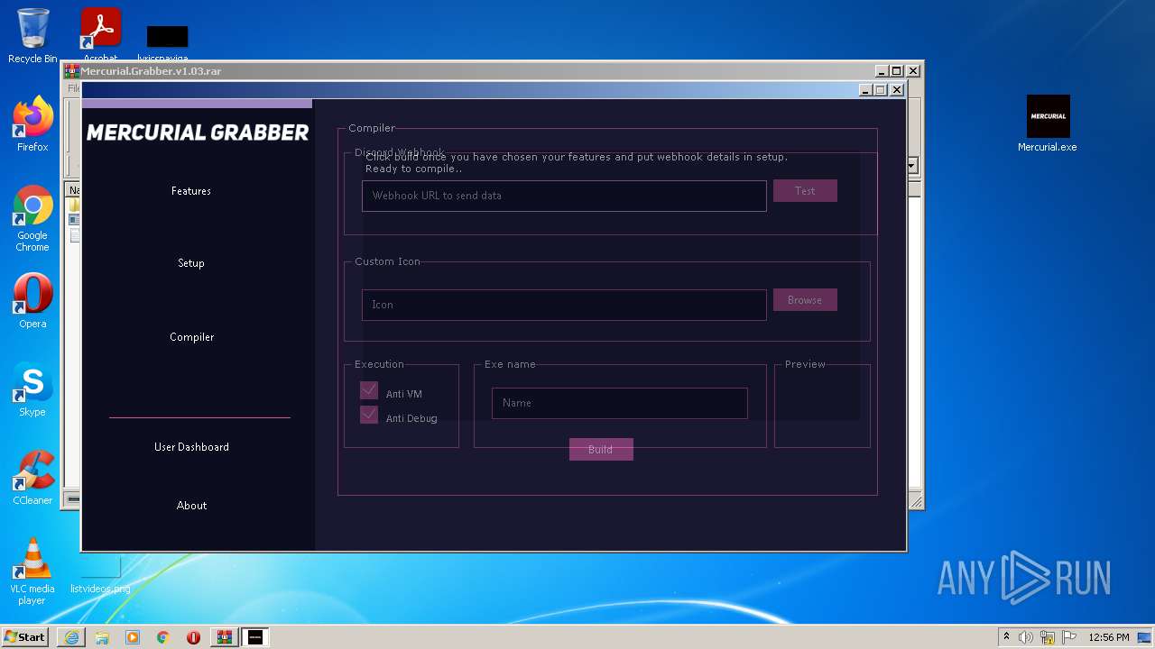Open the WinRAR address bar dropdown arrow
The width and height of the screenshot is (1155, 649).
coord(912,166)
